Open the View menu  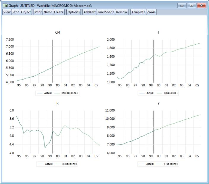click(x=7, y=12)
